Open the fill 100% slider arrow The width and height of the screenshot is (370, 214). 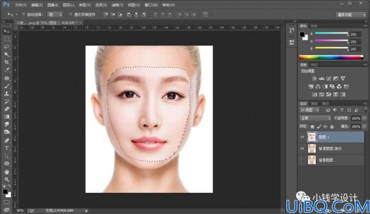pyautogui.click(x=364, y=127)
